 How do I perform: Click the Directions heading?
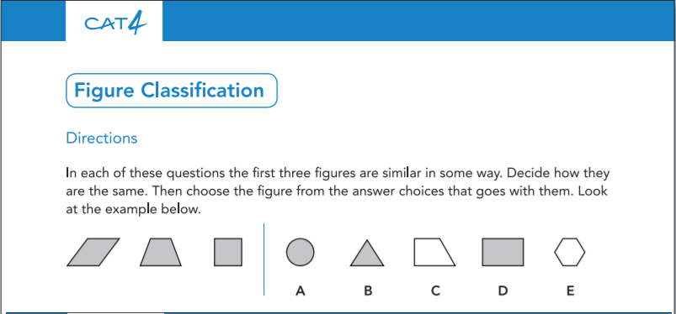[102, 139]
